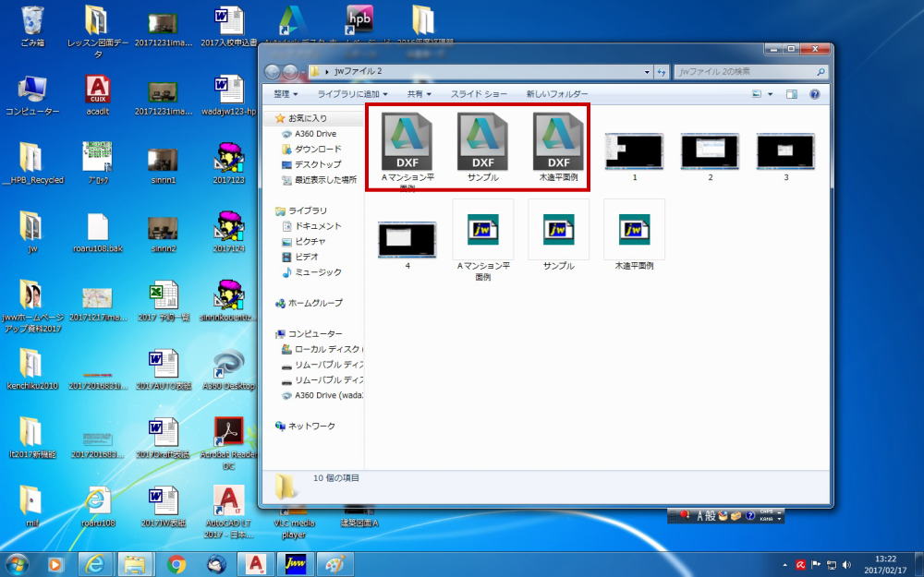Select the VLC media player shortcut

click(294, 524)
